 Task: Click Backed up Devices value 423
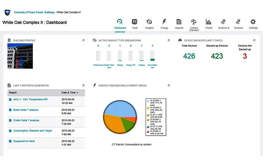[x=217, y=56]
